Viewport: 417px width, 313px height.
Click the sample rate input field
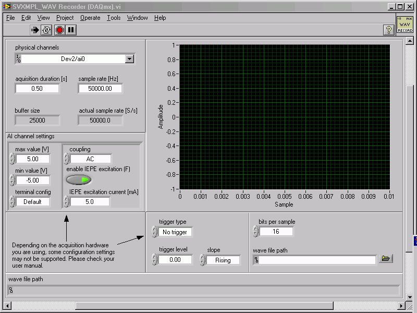(100, 89)
